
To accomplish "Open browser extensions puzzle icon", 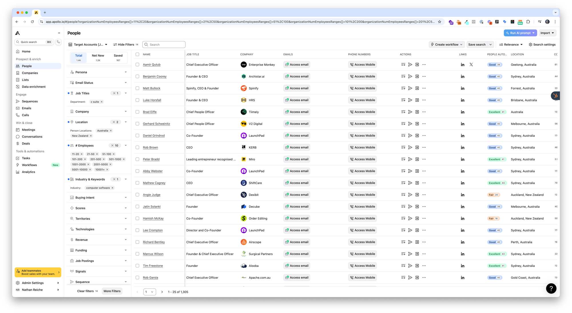I will point(528,22).
